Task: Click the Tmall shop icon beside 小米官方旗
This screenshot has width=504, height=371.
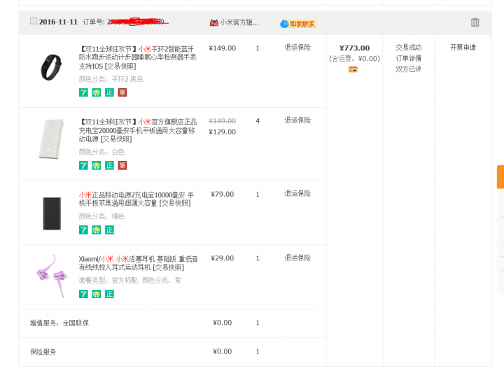Action: [214, 23]
